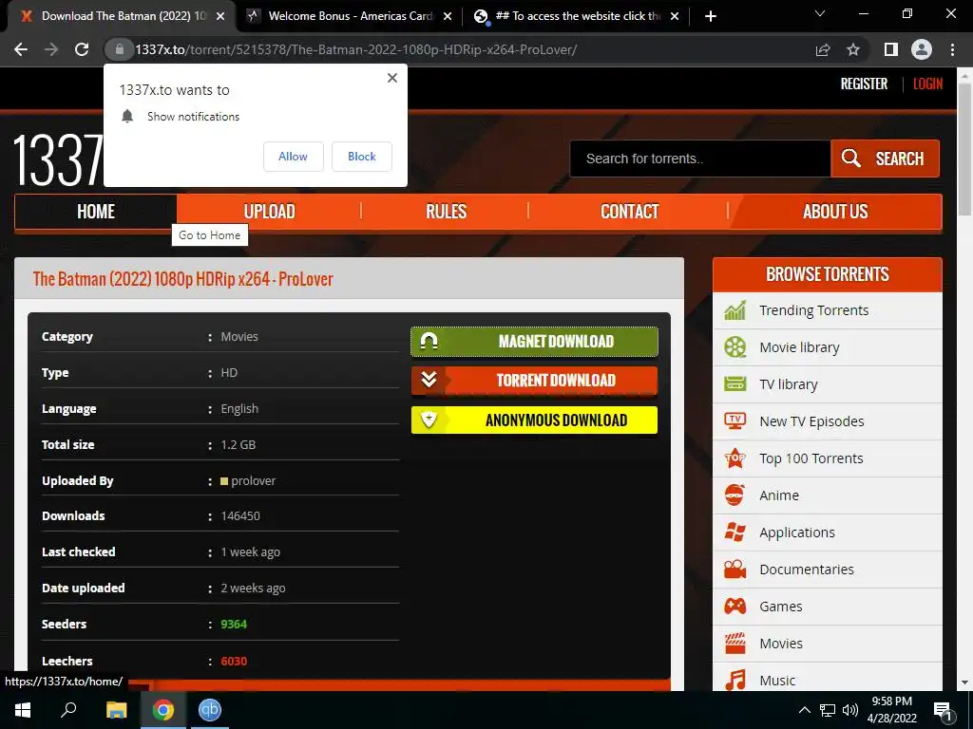Open qBittorrent from the taskbar

[210, 710]
